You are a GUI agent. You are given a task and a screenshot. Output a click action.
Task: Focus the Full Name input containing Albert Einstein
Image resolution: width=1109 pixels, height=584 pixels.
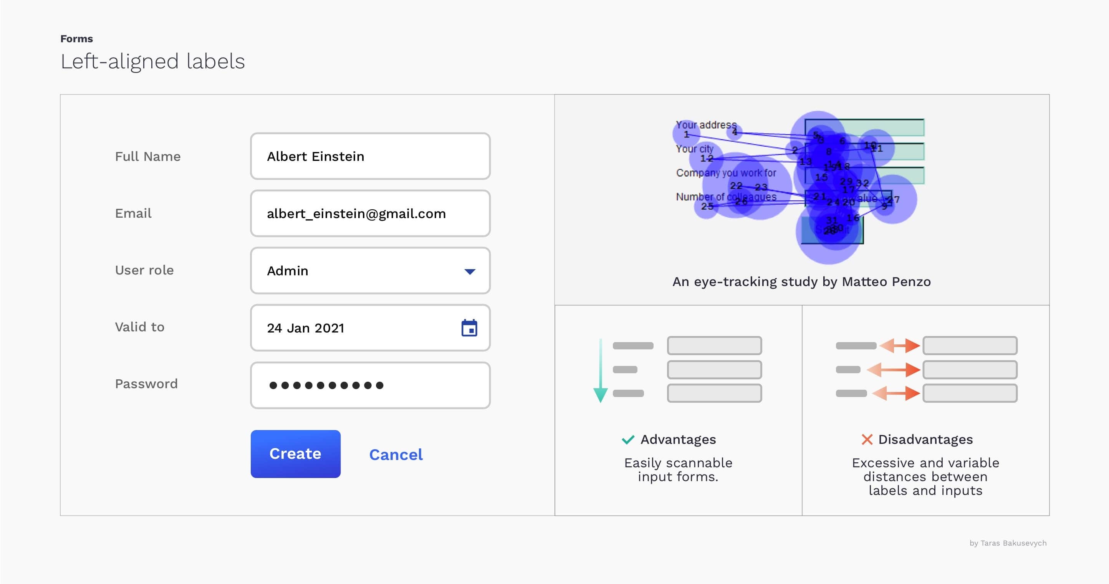tap(369, 156)
